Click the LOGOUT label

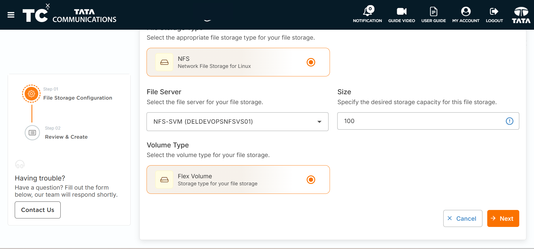pyautogui.click(x=494, y=21)
